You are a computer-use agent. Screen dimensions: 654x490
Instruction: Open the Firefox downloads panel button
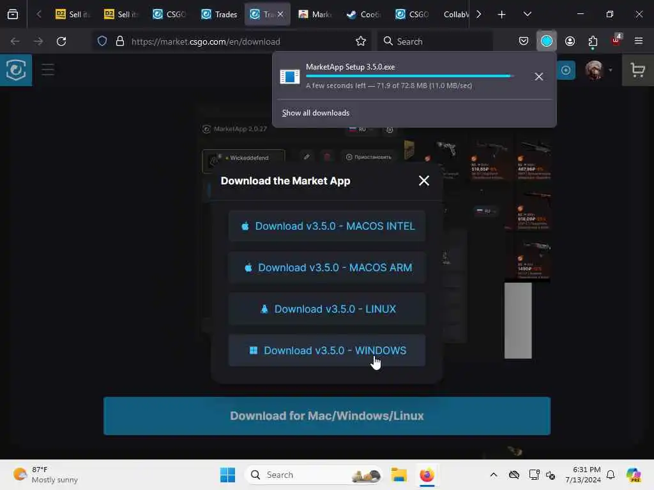pos(547,41)
